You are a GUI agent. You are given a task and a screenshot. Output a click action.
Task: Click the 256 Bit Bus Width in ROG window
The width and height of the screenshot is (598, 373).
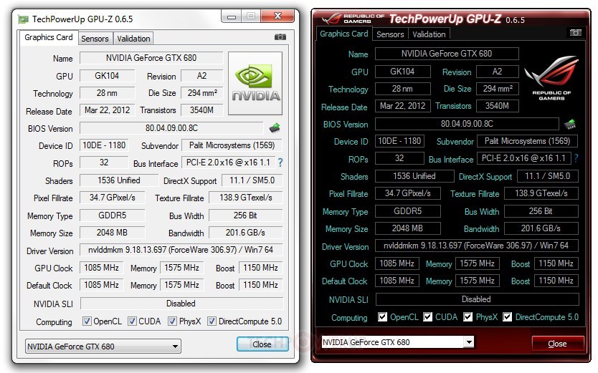click(541, 211)
